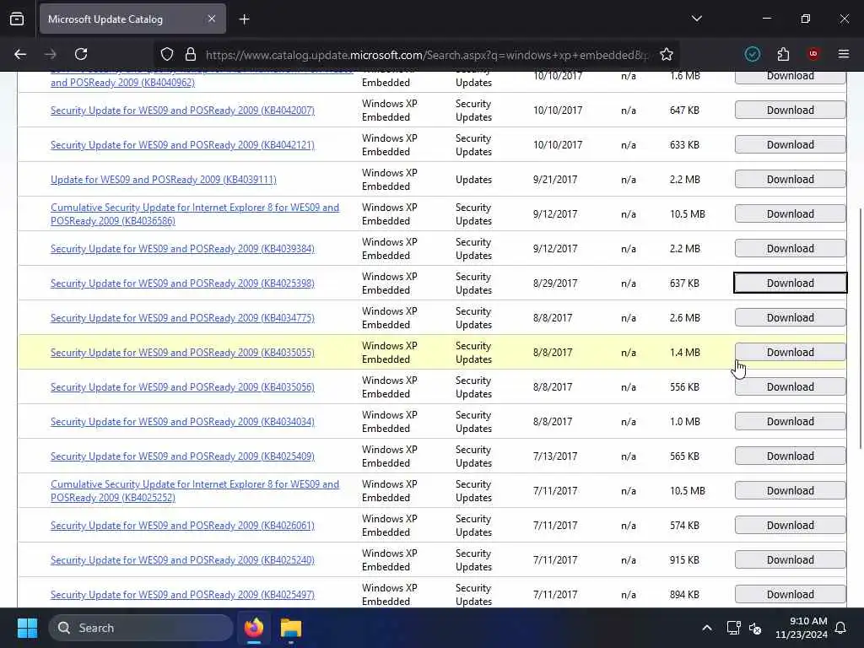Open Security Update KB4034775 link

182,318
